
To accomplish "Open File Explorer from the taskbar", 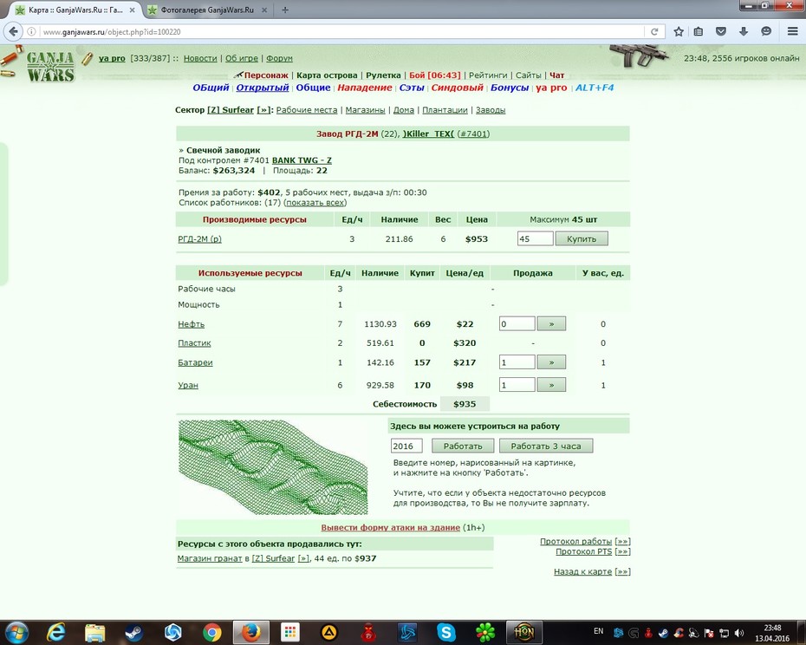I will point(95,633).
